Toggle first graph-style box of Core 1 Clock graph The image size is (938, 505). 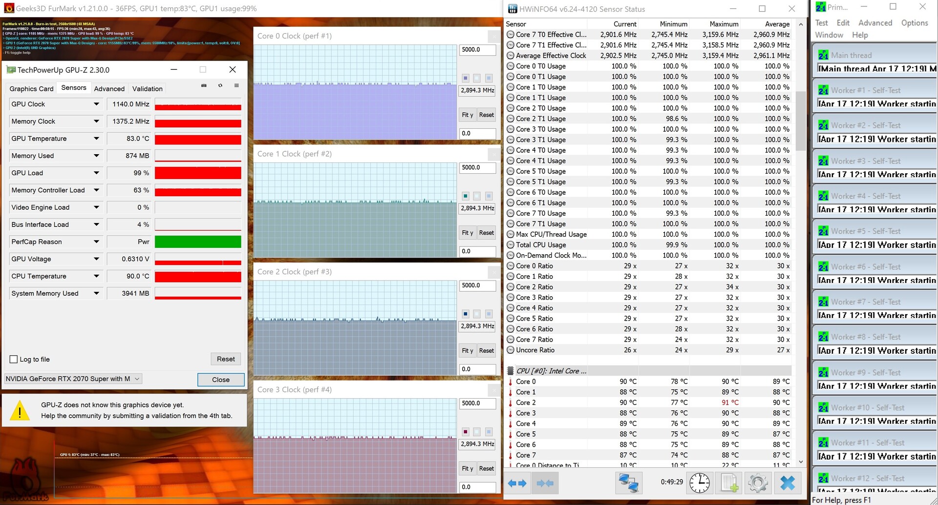point(466,196)
